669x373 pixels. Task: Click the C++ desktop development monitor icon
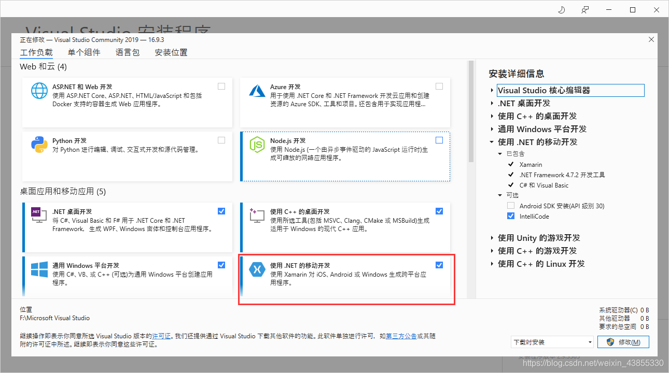click(257, 215)
